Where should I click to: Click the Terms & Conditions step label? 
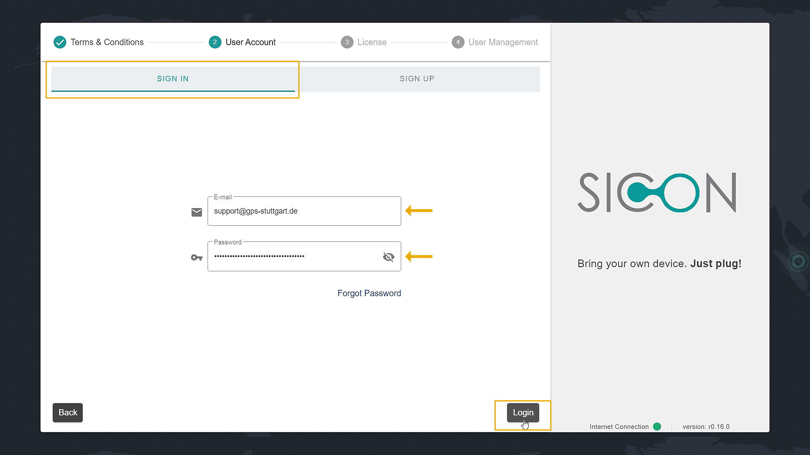coord(107,42)
